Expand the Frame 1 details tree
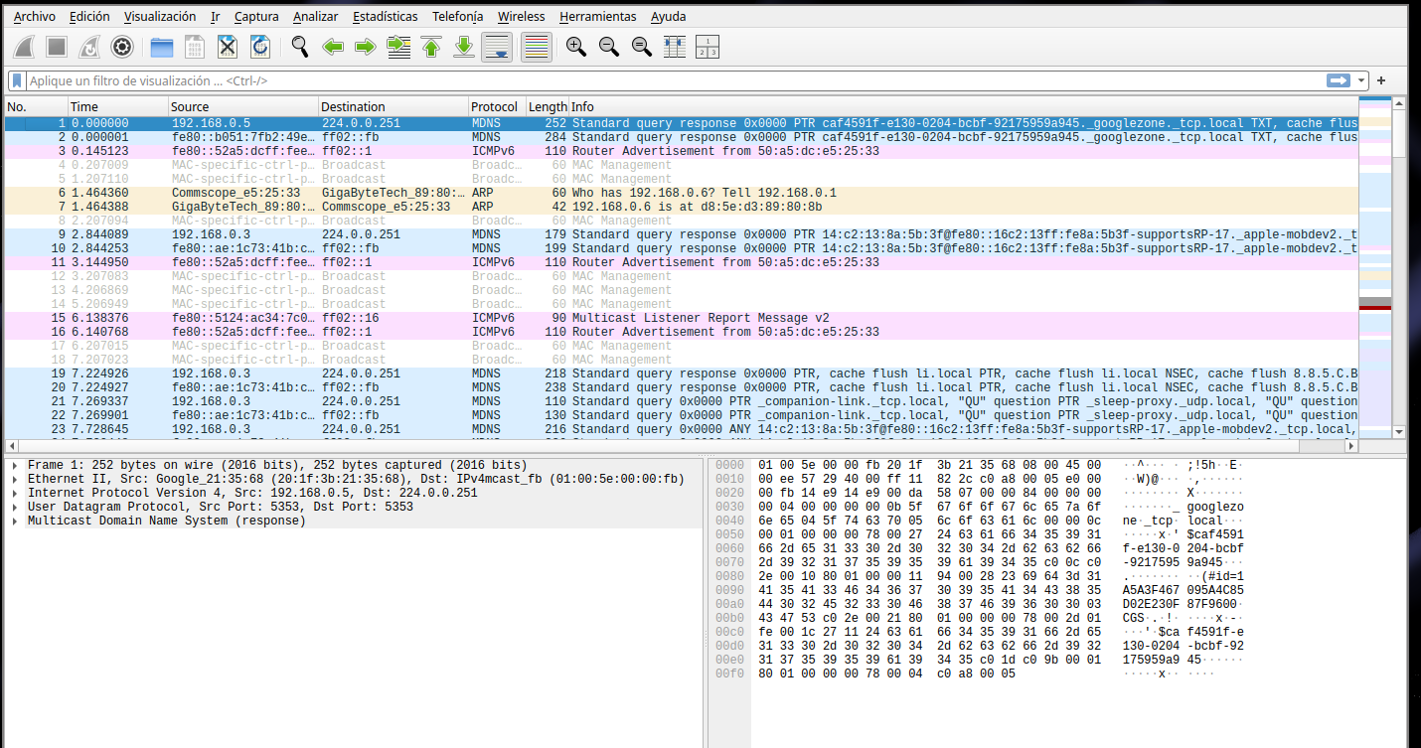 [x=14, y=465]
